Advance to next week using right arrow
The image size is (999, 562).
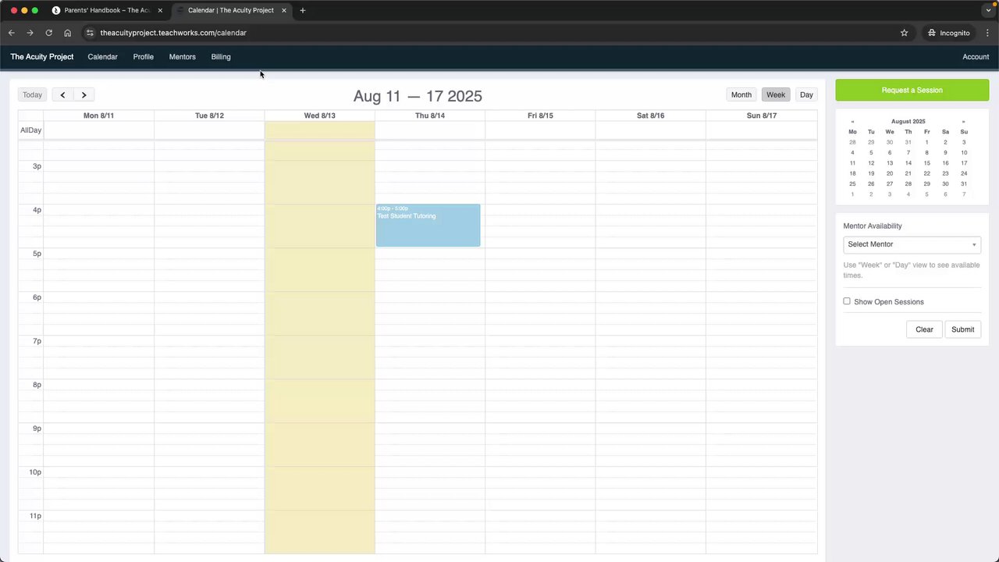pos(84,94)
